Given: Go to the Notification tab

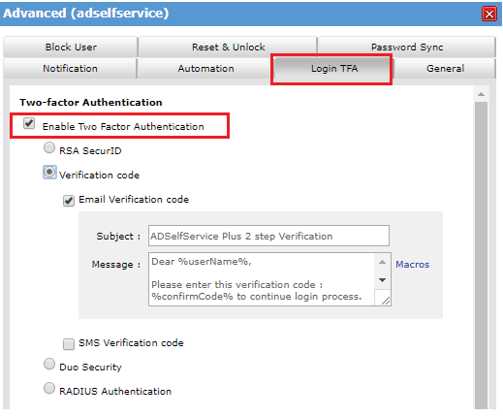Looking at the screenshot, I should (70, 69).
